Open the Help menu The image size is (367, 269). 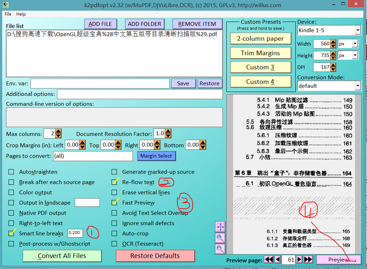pos(21,14)
